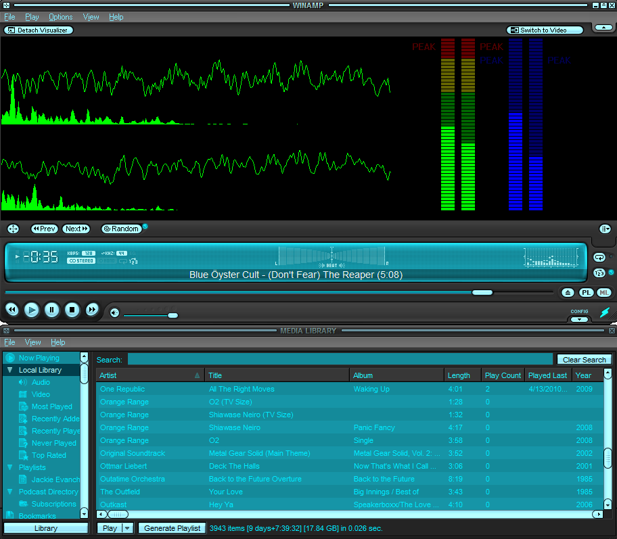Collapse the visualizer with the up arrow
Screen dimensions: 617x539
click(603, 28)
